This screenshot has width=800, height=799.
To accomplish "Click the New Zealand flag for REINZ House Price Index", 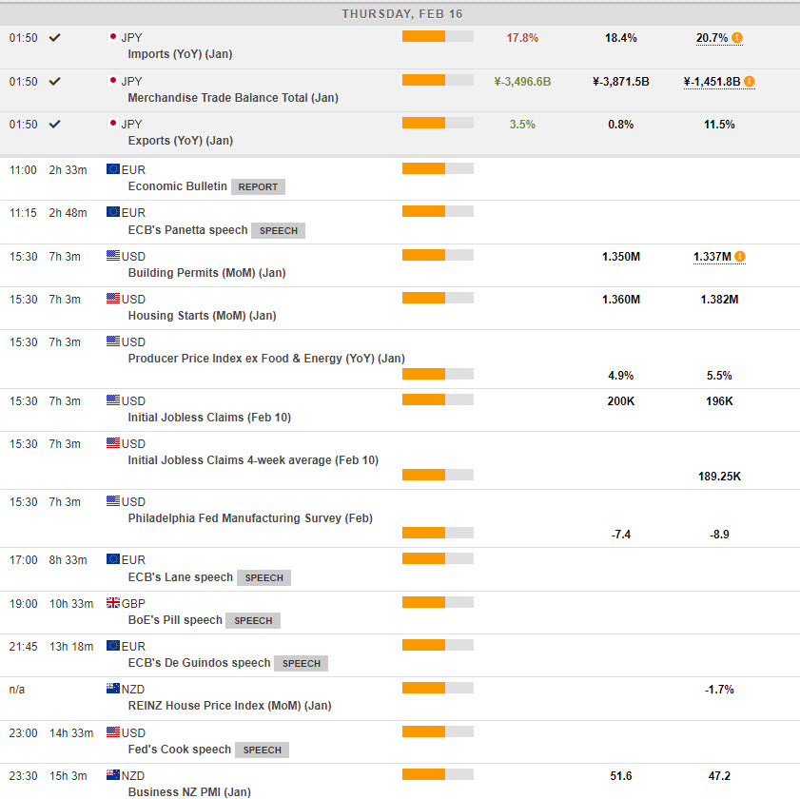I will click(x=113, y=688).
